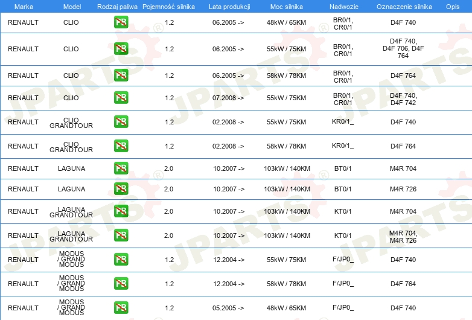472x320 pixels.
Task: Click 'M4R 726' in the LAGUNA BT0/1 row
Action: point(403,189)
